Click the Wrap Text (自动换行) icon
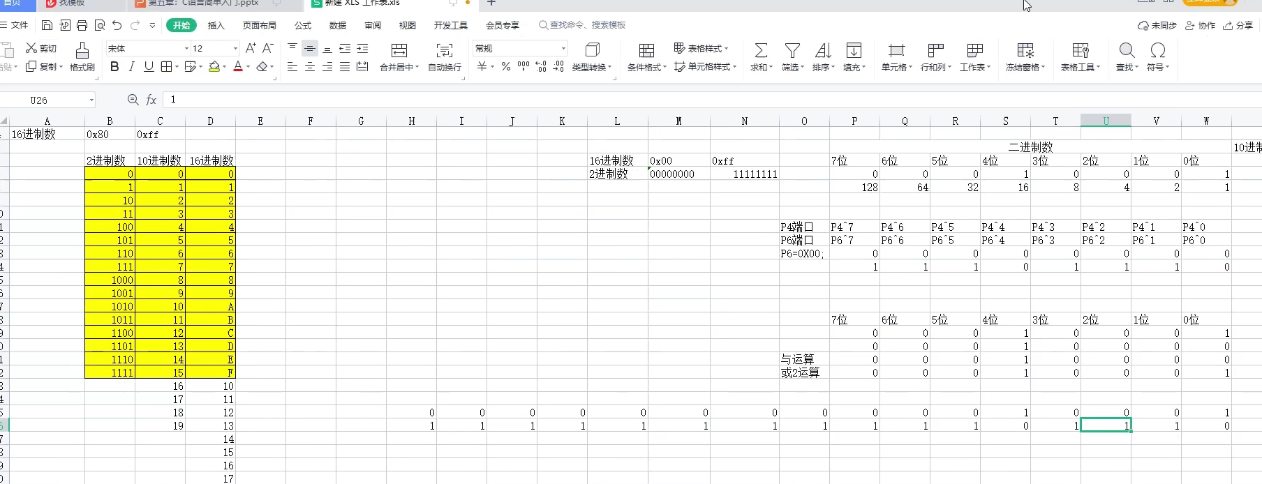Viewport: 1262px width, 484px height. click(x=445, y=50)
